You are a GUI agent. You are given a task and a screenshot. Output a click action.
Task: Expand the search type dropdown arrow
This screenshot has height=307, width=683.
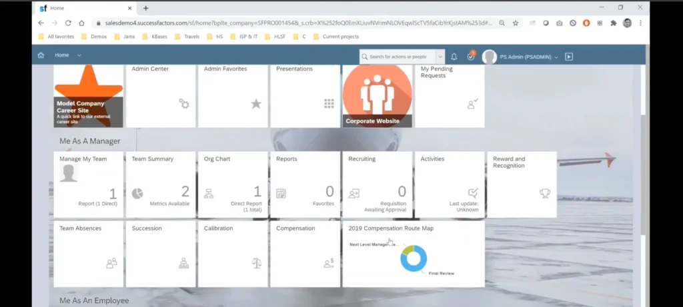tap(440, 57)
